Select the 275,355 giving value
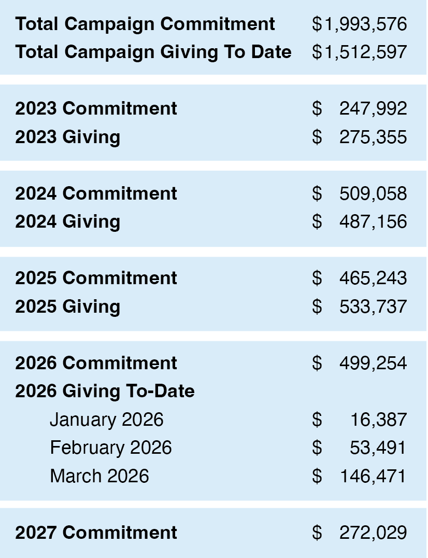The image size is (428, 558). (x=373, y=137)
